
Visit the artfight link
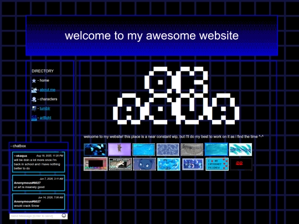tap(45, 118)
